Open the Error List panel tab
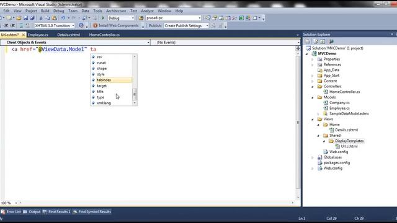Viewport: 397px width, 223px height. coord(11,212)
